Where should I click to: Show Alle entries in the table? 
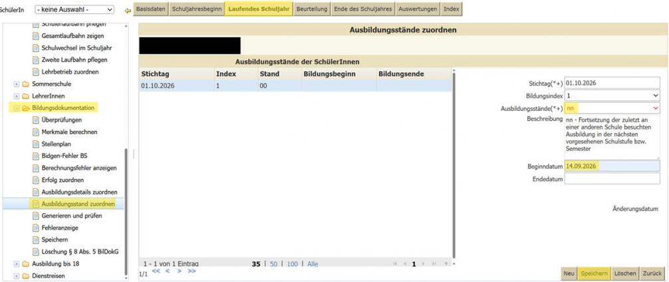313,264
